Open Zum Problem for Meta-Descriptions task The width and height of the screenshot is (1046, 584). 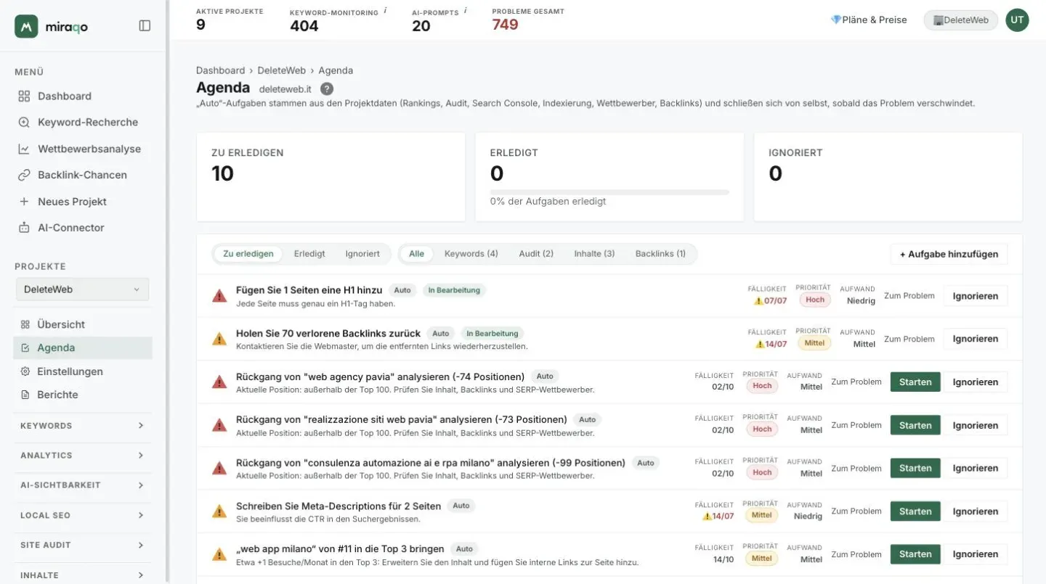pyautogui.click(x=856, y=511)
